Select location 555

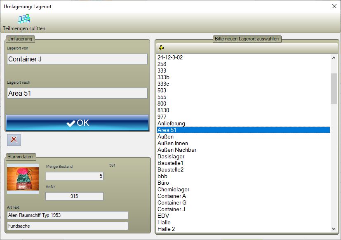coord(243,97)
